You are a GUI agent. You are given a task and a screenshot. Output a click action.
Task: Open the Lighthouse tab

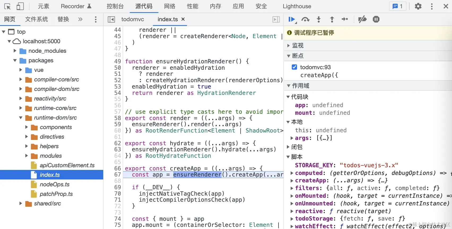(297, 6)
